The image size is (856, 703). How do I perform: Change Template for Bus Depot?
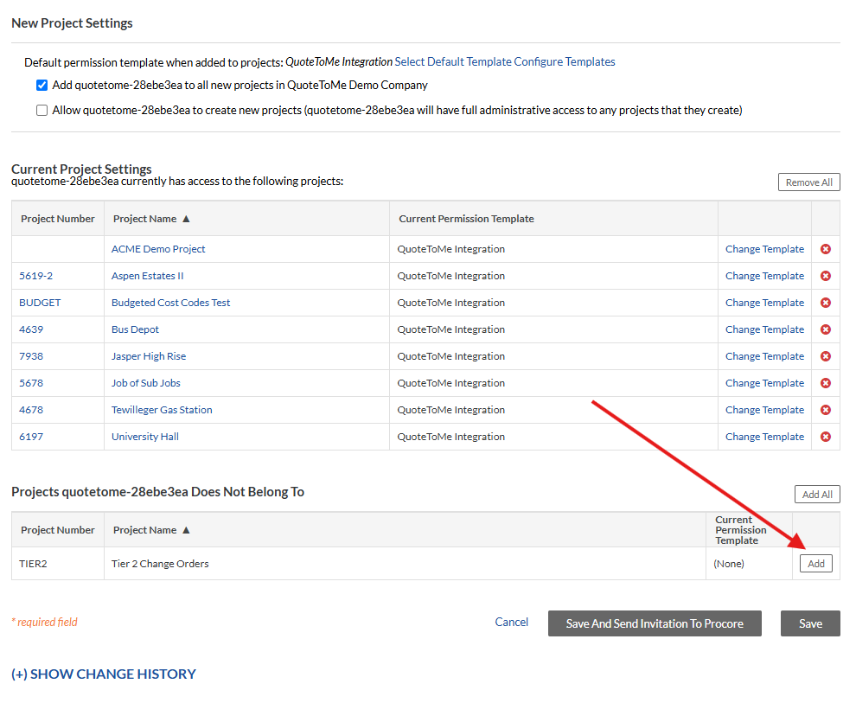click(x=764, y=329)
